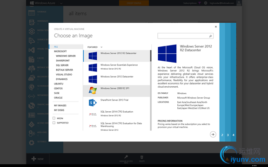Click the Delete trash icon in the bottom bar

[x=142, y=157]
